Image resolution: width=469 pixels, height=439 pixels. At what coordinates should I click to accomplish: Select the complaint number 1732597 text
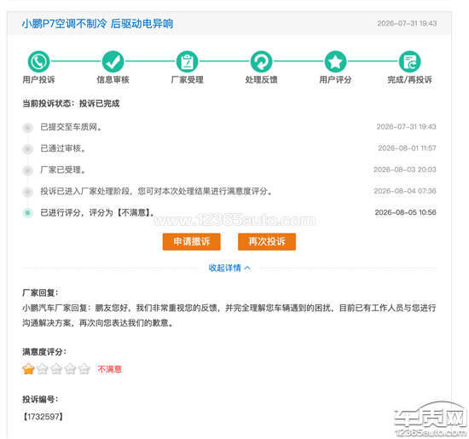(43, 417)
